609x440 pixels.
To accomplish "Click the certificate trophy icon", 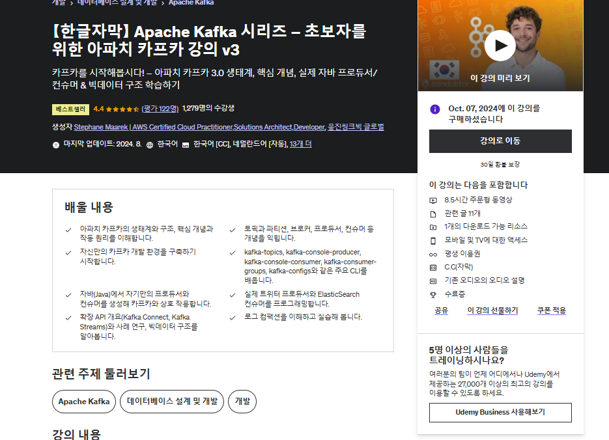I will 433,295.
